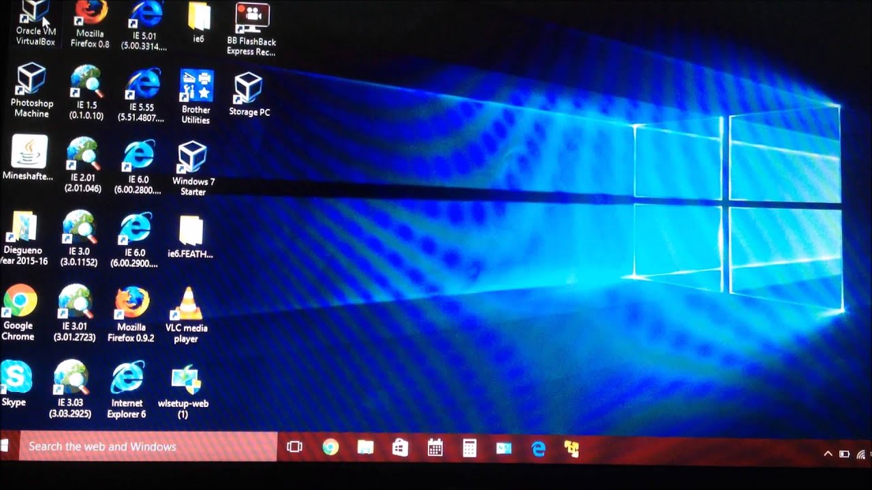Open the Brother Utilities desktop icon

pos(196,97)
